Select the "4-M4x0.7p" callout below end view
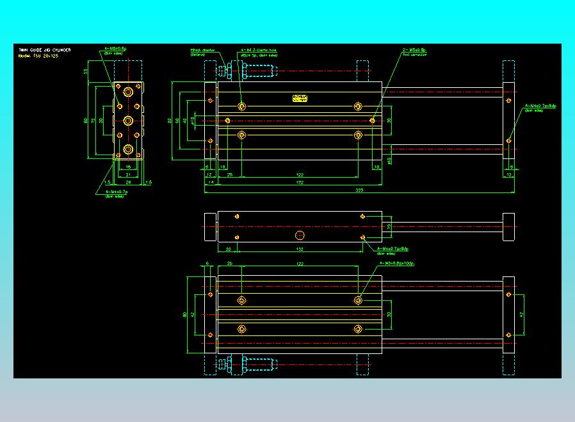This screenshot has width=575, height=422. (x=117, y=194)
